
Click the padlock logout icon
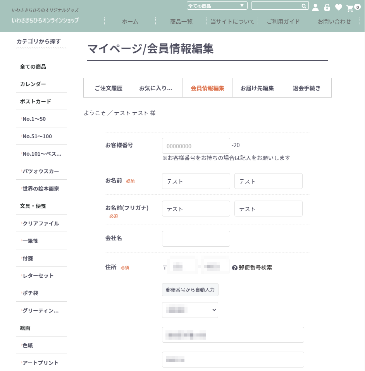[327, 7]
